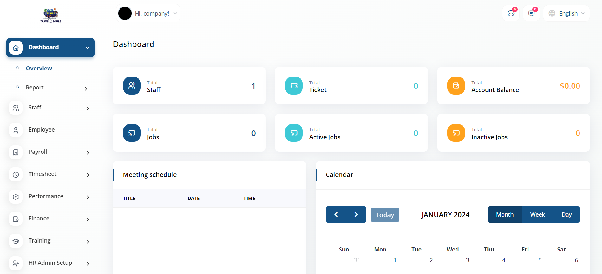Screen dimensions: 602x274
Task: Click the Total Ticket icon
Action: [294, 86]
